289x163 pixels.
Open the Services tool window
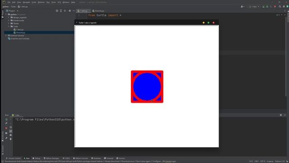coord(121,158)
